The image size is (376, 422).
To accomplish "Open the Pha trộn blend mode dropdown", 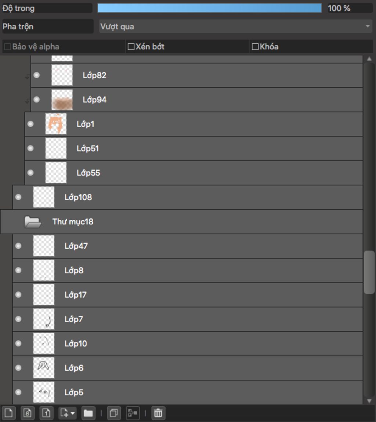I will tap(235, 26).
